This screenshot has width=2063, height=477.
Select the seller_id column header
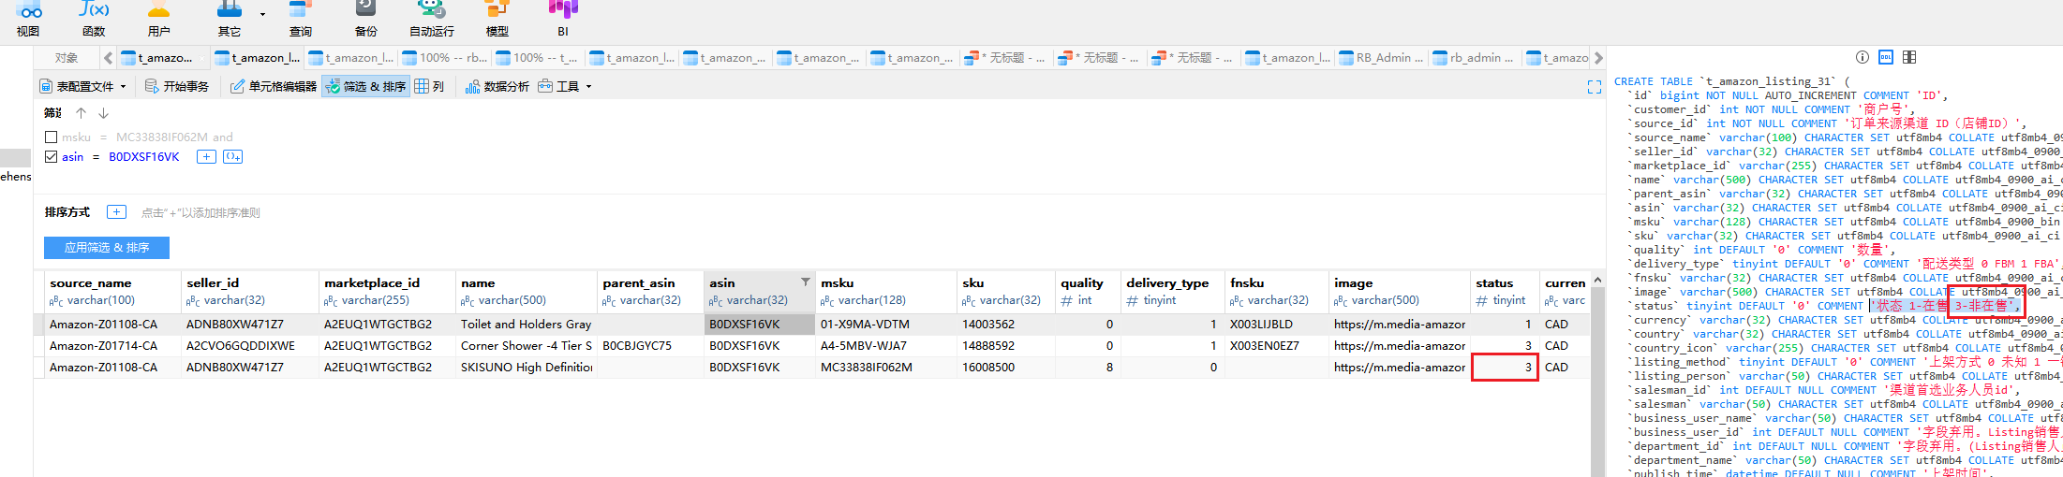249,291
